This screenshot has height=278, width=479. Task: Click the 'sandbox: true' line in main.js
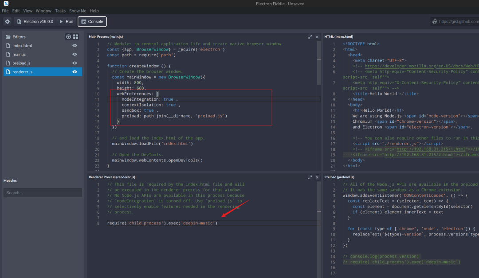click(x=140, y=110)
